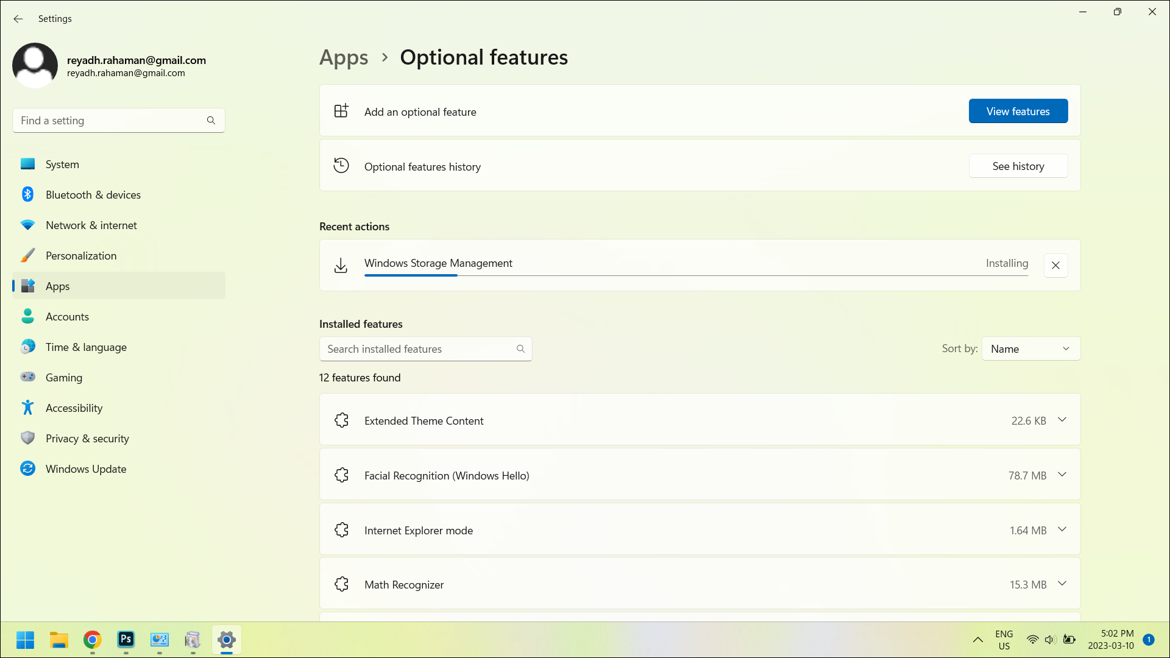Image resolution: width=1170 pixels, height=658 pixels.
Task: Click the System settings icon
Action: [27, 164]
